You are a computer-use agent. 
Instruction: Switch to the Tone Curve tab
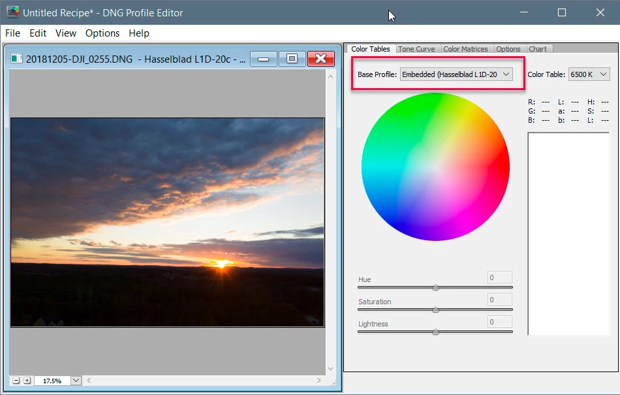tap(416, 48)
